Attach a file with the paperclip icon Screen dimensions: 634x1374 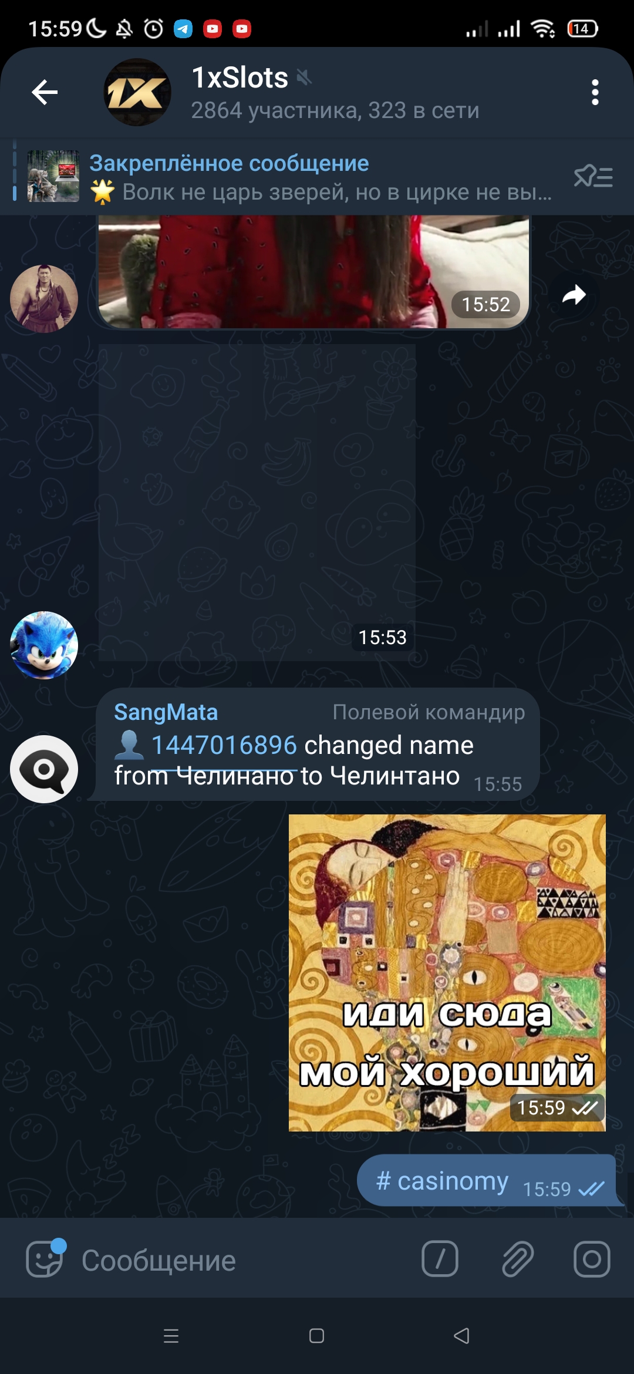[517, 1258]
